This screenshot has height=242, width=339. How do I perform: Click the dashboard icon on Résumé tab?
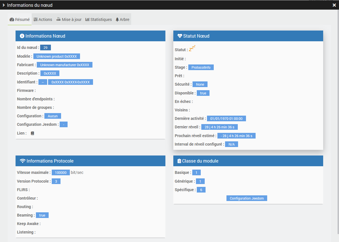(x=12, y=20)
